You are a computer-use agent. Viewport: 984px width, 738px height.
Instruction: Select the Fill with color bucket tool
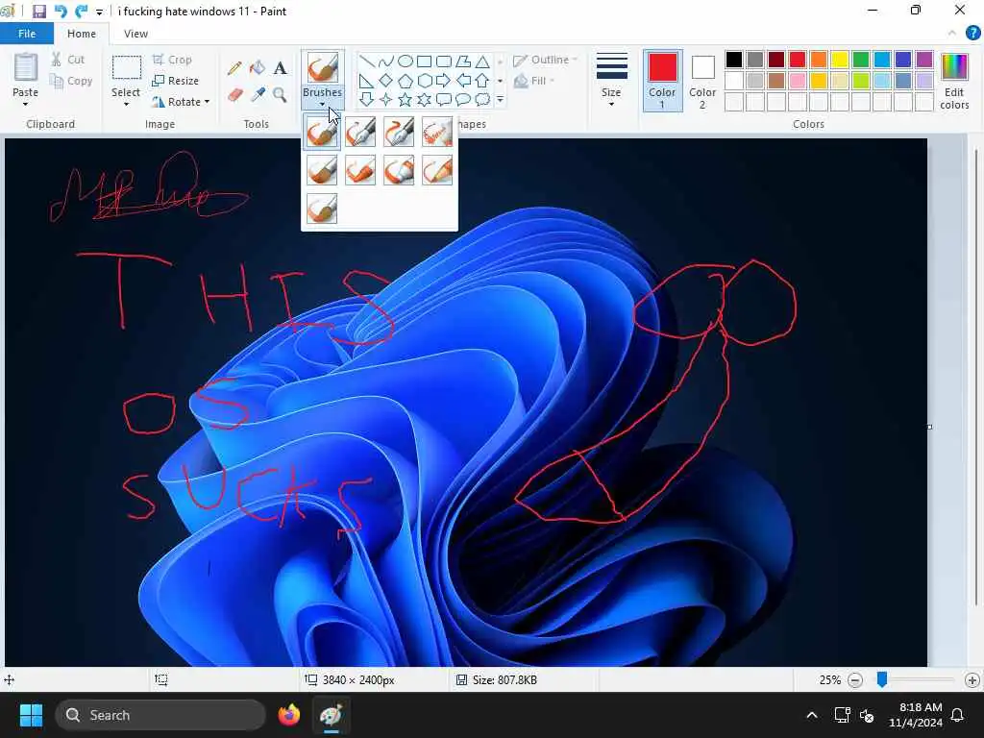click(258, 68)
